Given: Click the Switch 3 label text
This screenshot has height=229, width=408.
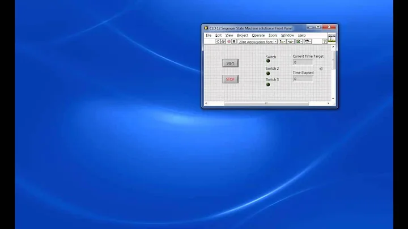Looking at the screenshot, I should point(272,79).
